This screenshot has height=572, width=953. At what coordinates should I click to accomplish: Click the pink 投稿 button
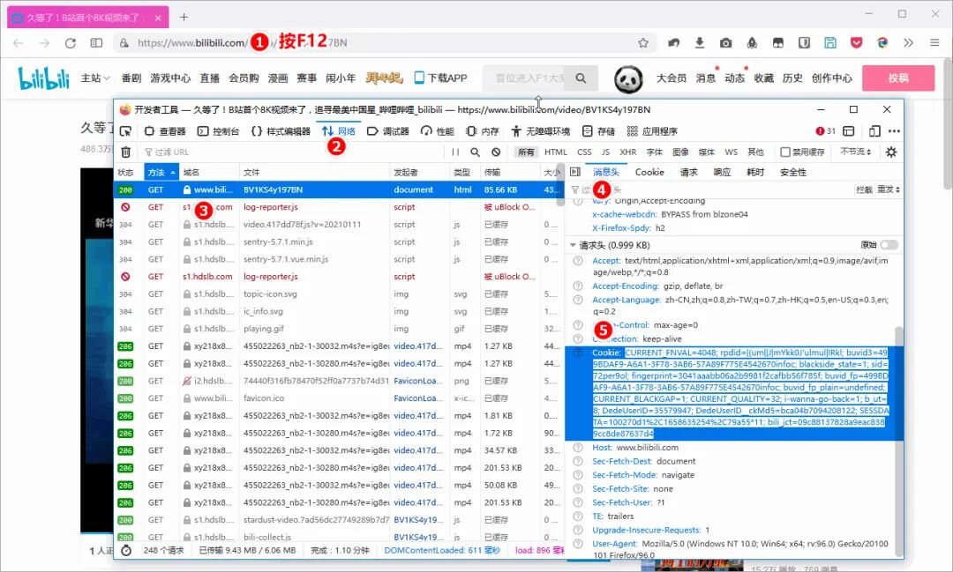click(898, 78)
